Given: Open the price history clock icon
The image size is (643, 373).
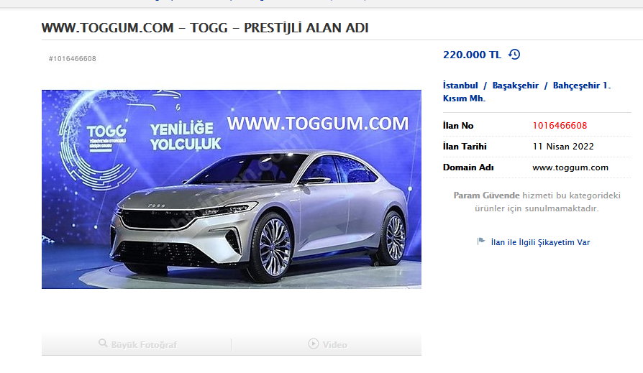Looking at the screenshot, I should point(514,54).
